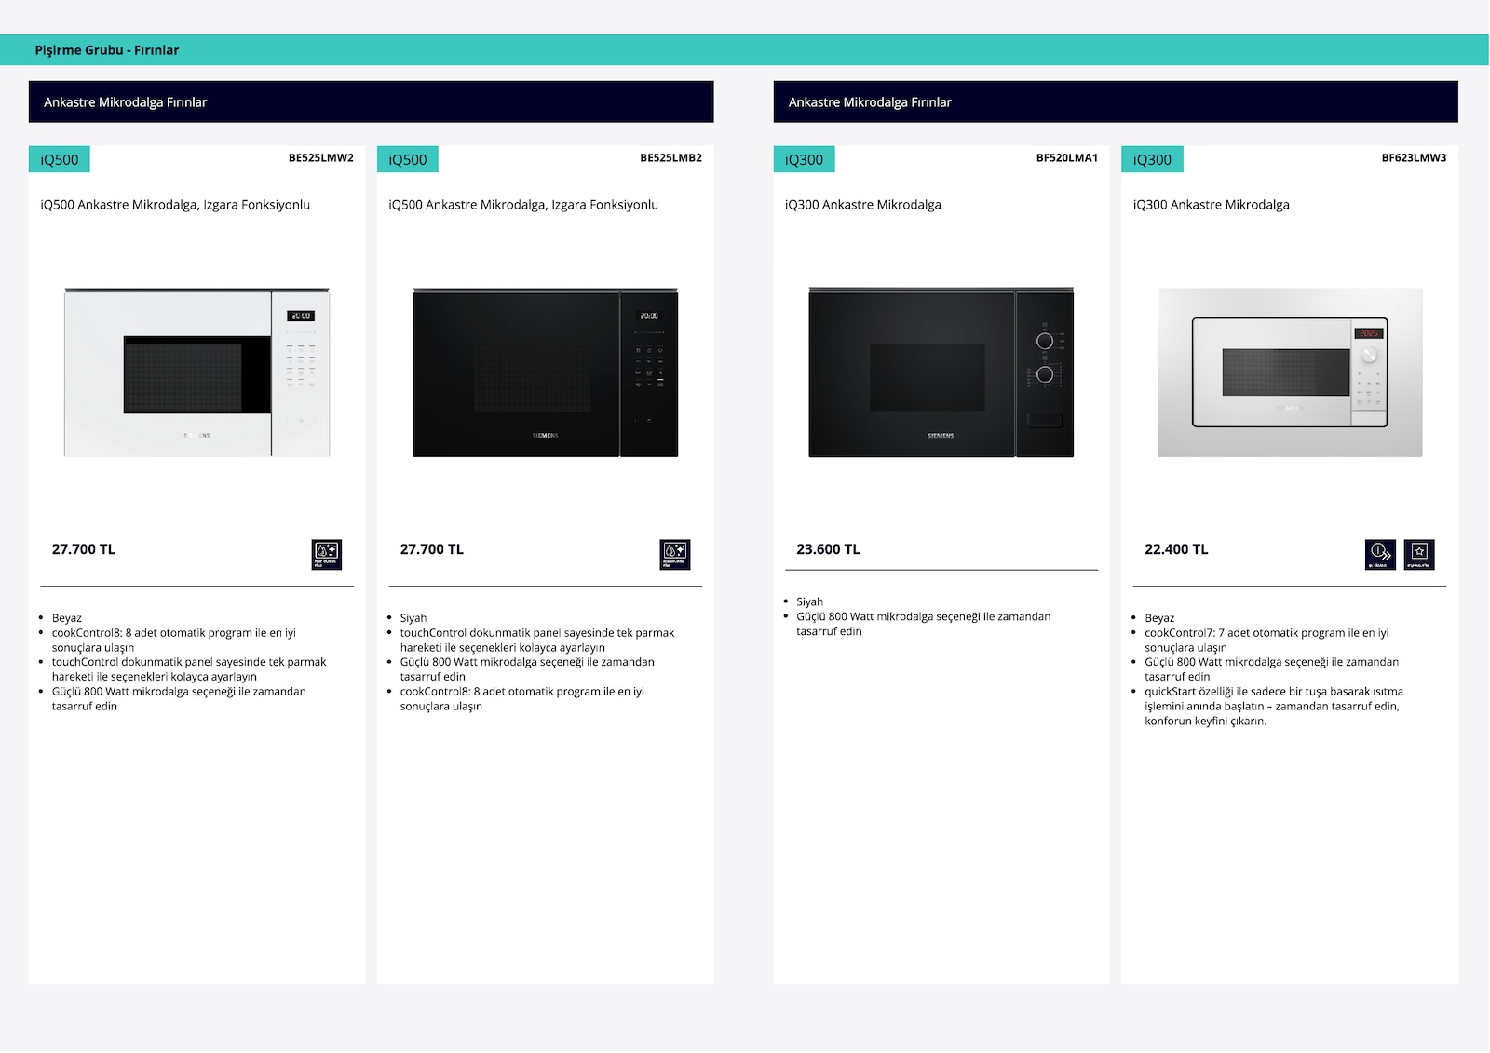Click the 27.700 TL price of BE525LMB2
1490x1053 pixels.
point(432,549)
